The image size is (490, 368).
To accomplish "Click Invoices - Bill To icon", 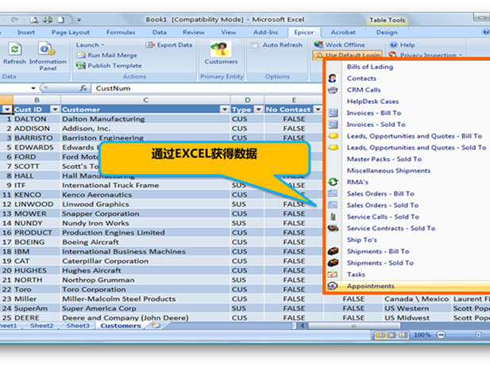I will click(x=333, y=113).
